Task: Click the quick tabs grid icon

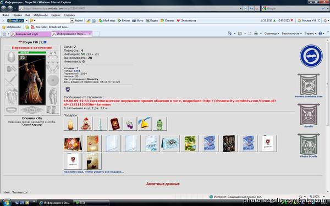Action: pos(4,34)
